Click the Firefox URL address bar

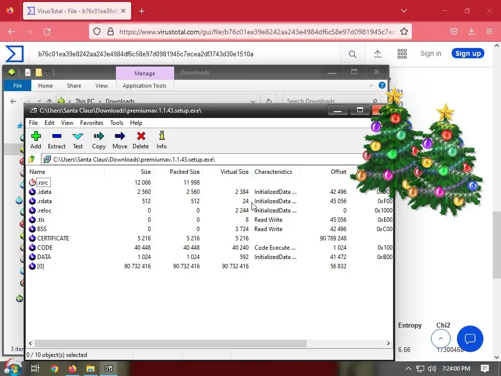250,31
